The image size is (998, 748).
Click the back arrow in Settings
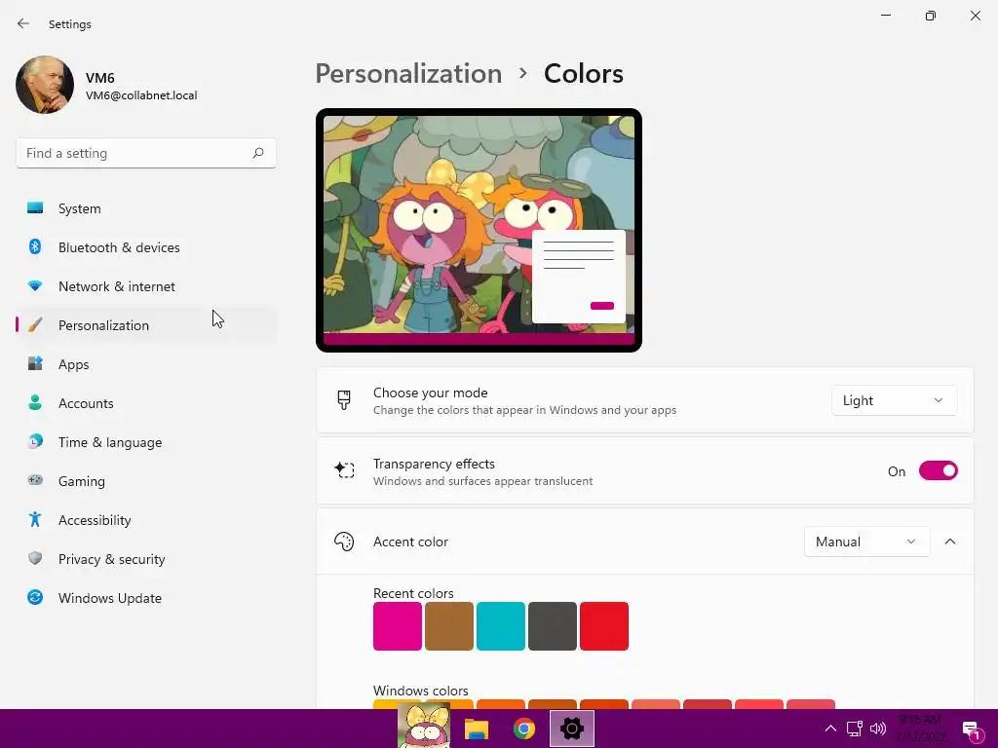point(23,23)
